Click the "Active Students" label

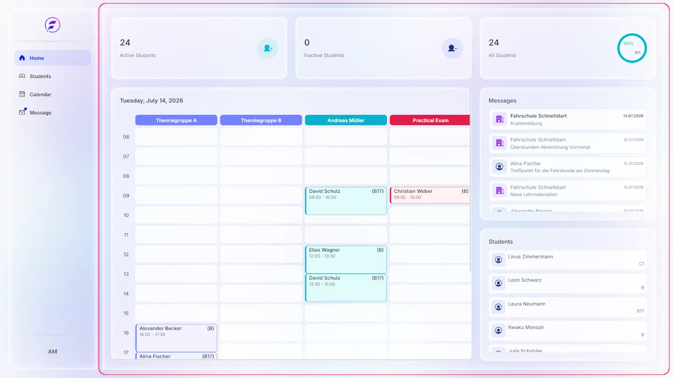point(138,56)
